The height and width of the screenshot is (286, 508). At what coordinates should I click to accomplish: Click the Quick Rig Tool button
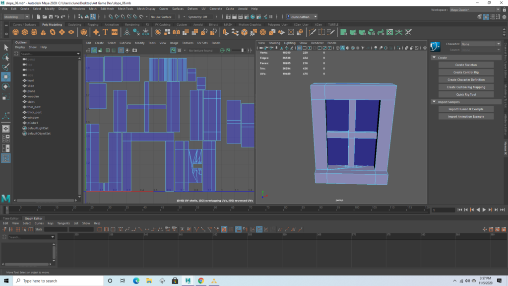tap(466, 94)
